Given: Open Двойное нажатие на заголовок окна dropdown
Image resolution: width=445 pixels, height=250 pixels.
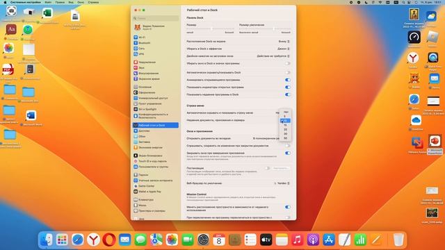Looking at the screenshot, I should pos(273,56).
